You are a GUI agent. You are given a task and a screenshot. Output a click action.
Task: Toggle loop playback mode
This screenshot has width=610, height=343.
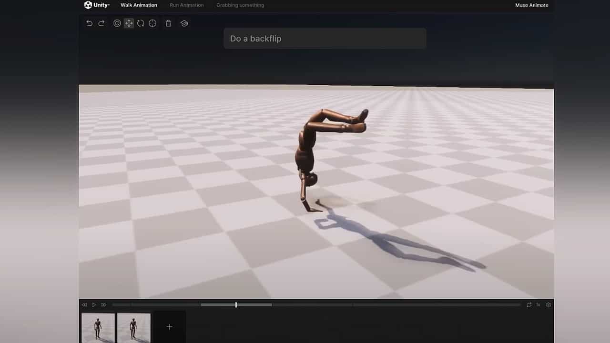click(x=529, y=304)
